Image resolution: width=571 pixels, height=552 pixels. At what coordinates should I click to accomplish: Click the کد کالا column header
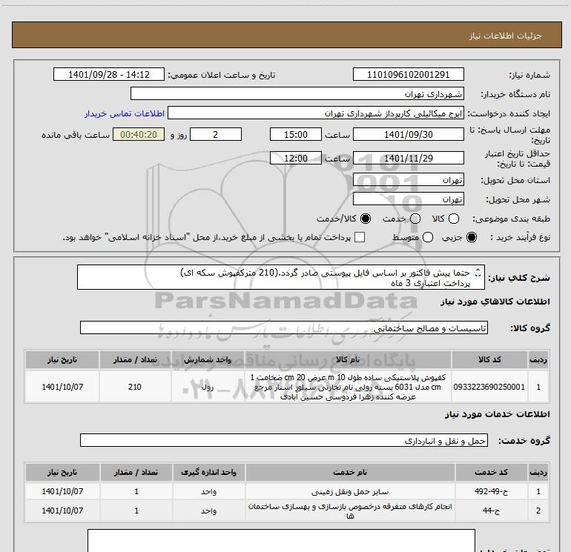coord(489,359)
